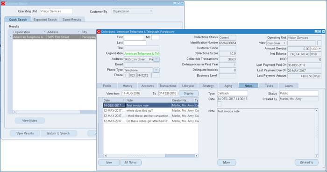Open American Telephone & Tel organization link
The height and width of the screenshot is (172, 327).
(142, 54)
